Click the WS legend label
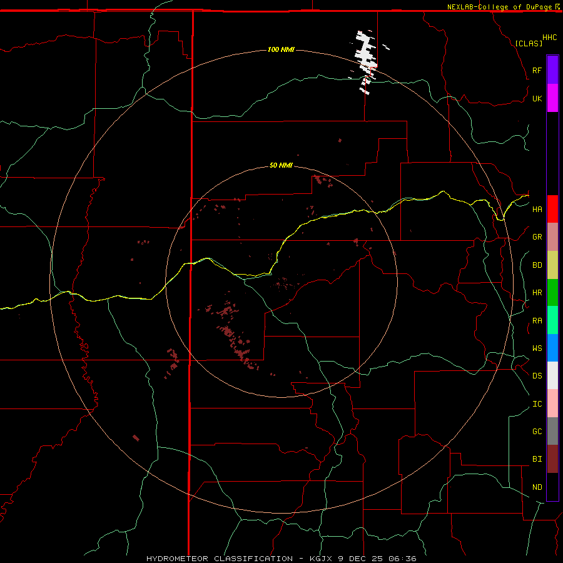563x563 pixels. tap(537, 348)
